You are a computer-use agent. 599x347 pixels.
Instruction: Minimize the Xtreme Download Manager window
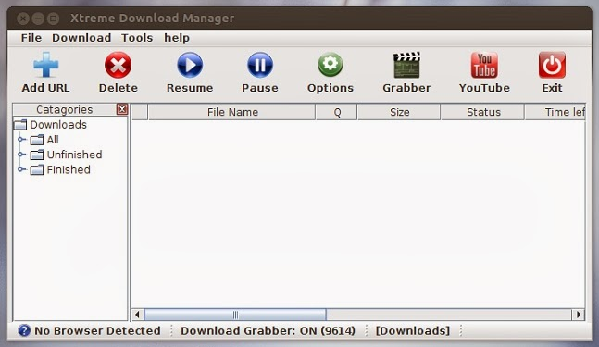click(38, 18)
